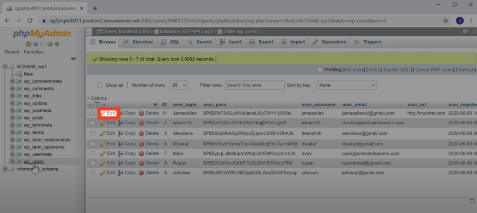The width and height of the screenshot is (477, 213).
Task: Click the phpMyAdmin logo
Action: pyautogui.click(x=41, y=34)
